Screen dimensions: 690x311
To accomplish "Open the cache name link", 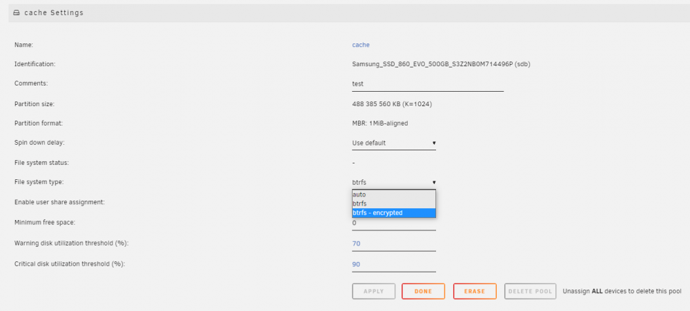I will click(361, 45).
